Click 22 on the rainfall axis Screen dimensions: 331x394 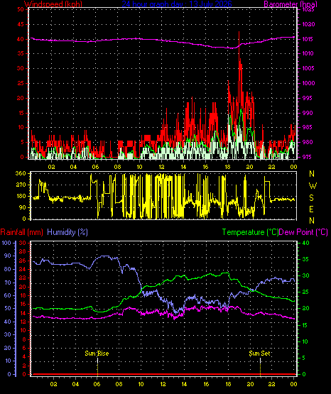click(x=23, y=278)
